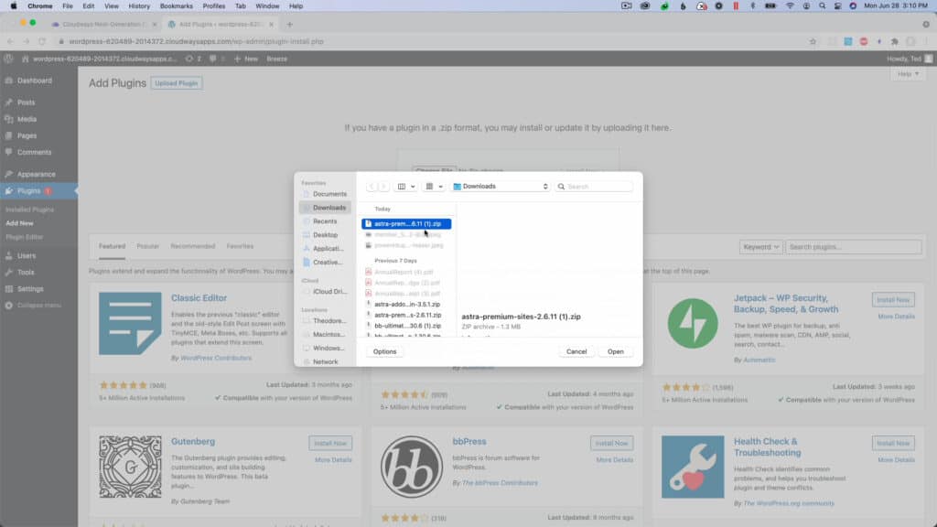The width and height of the screenshot is (937, 527).
Task: Select Recents in file dialog sidebar
Action: click(325, 221)
